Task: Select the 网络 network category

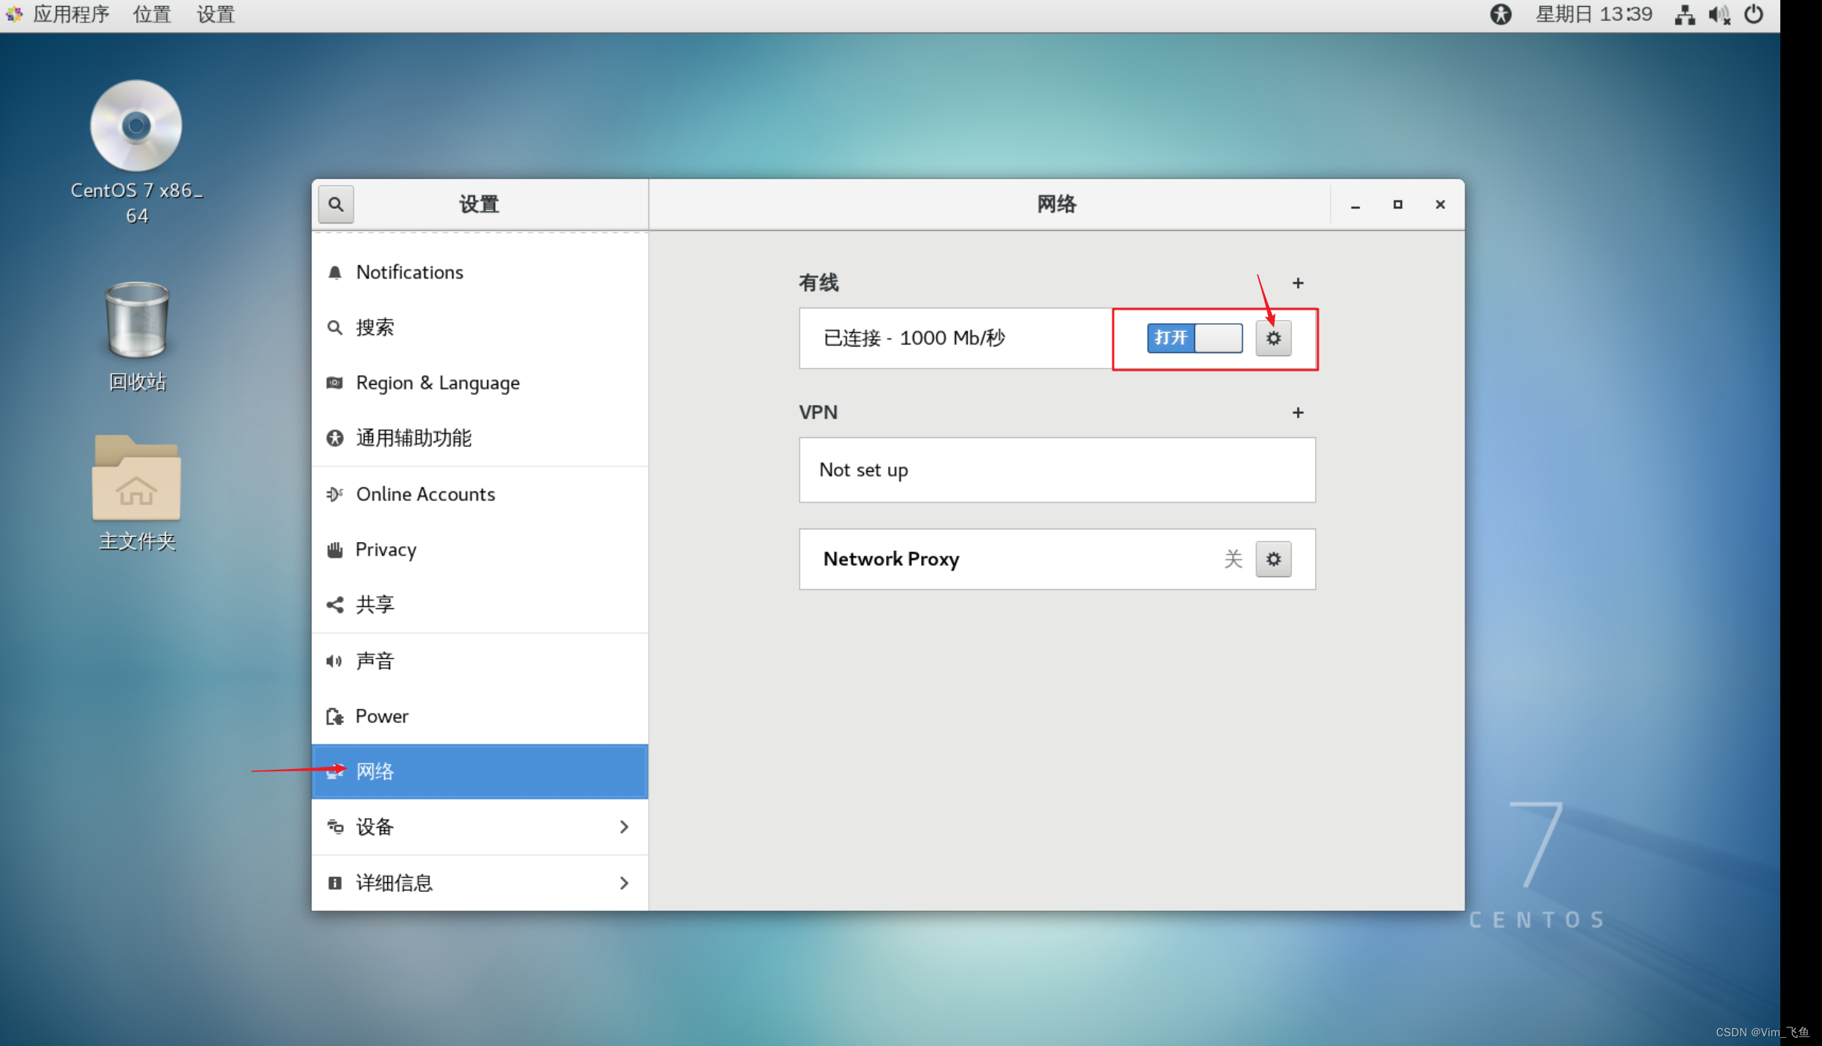Action: coord(376,771)
